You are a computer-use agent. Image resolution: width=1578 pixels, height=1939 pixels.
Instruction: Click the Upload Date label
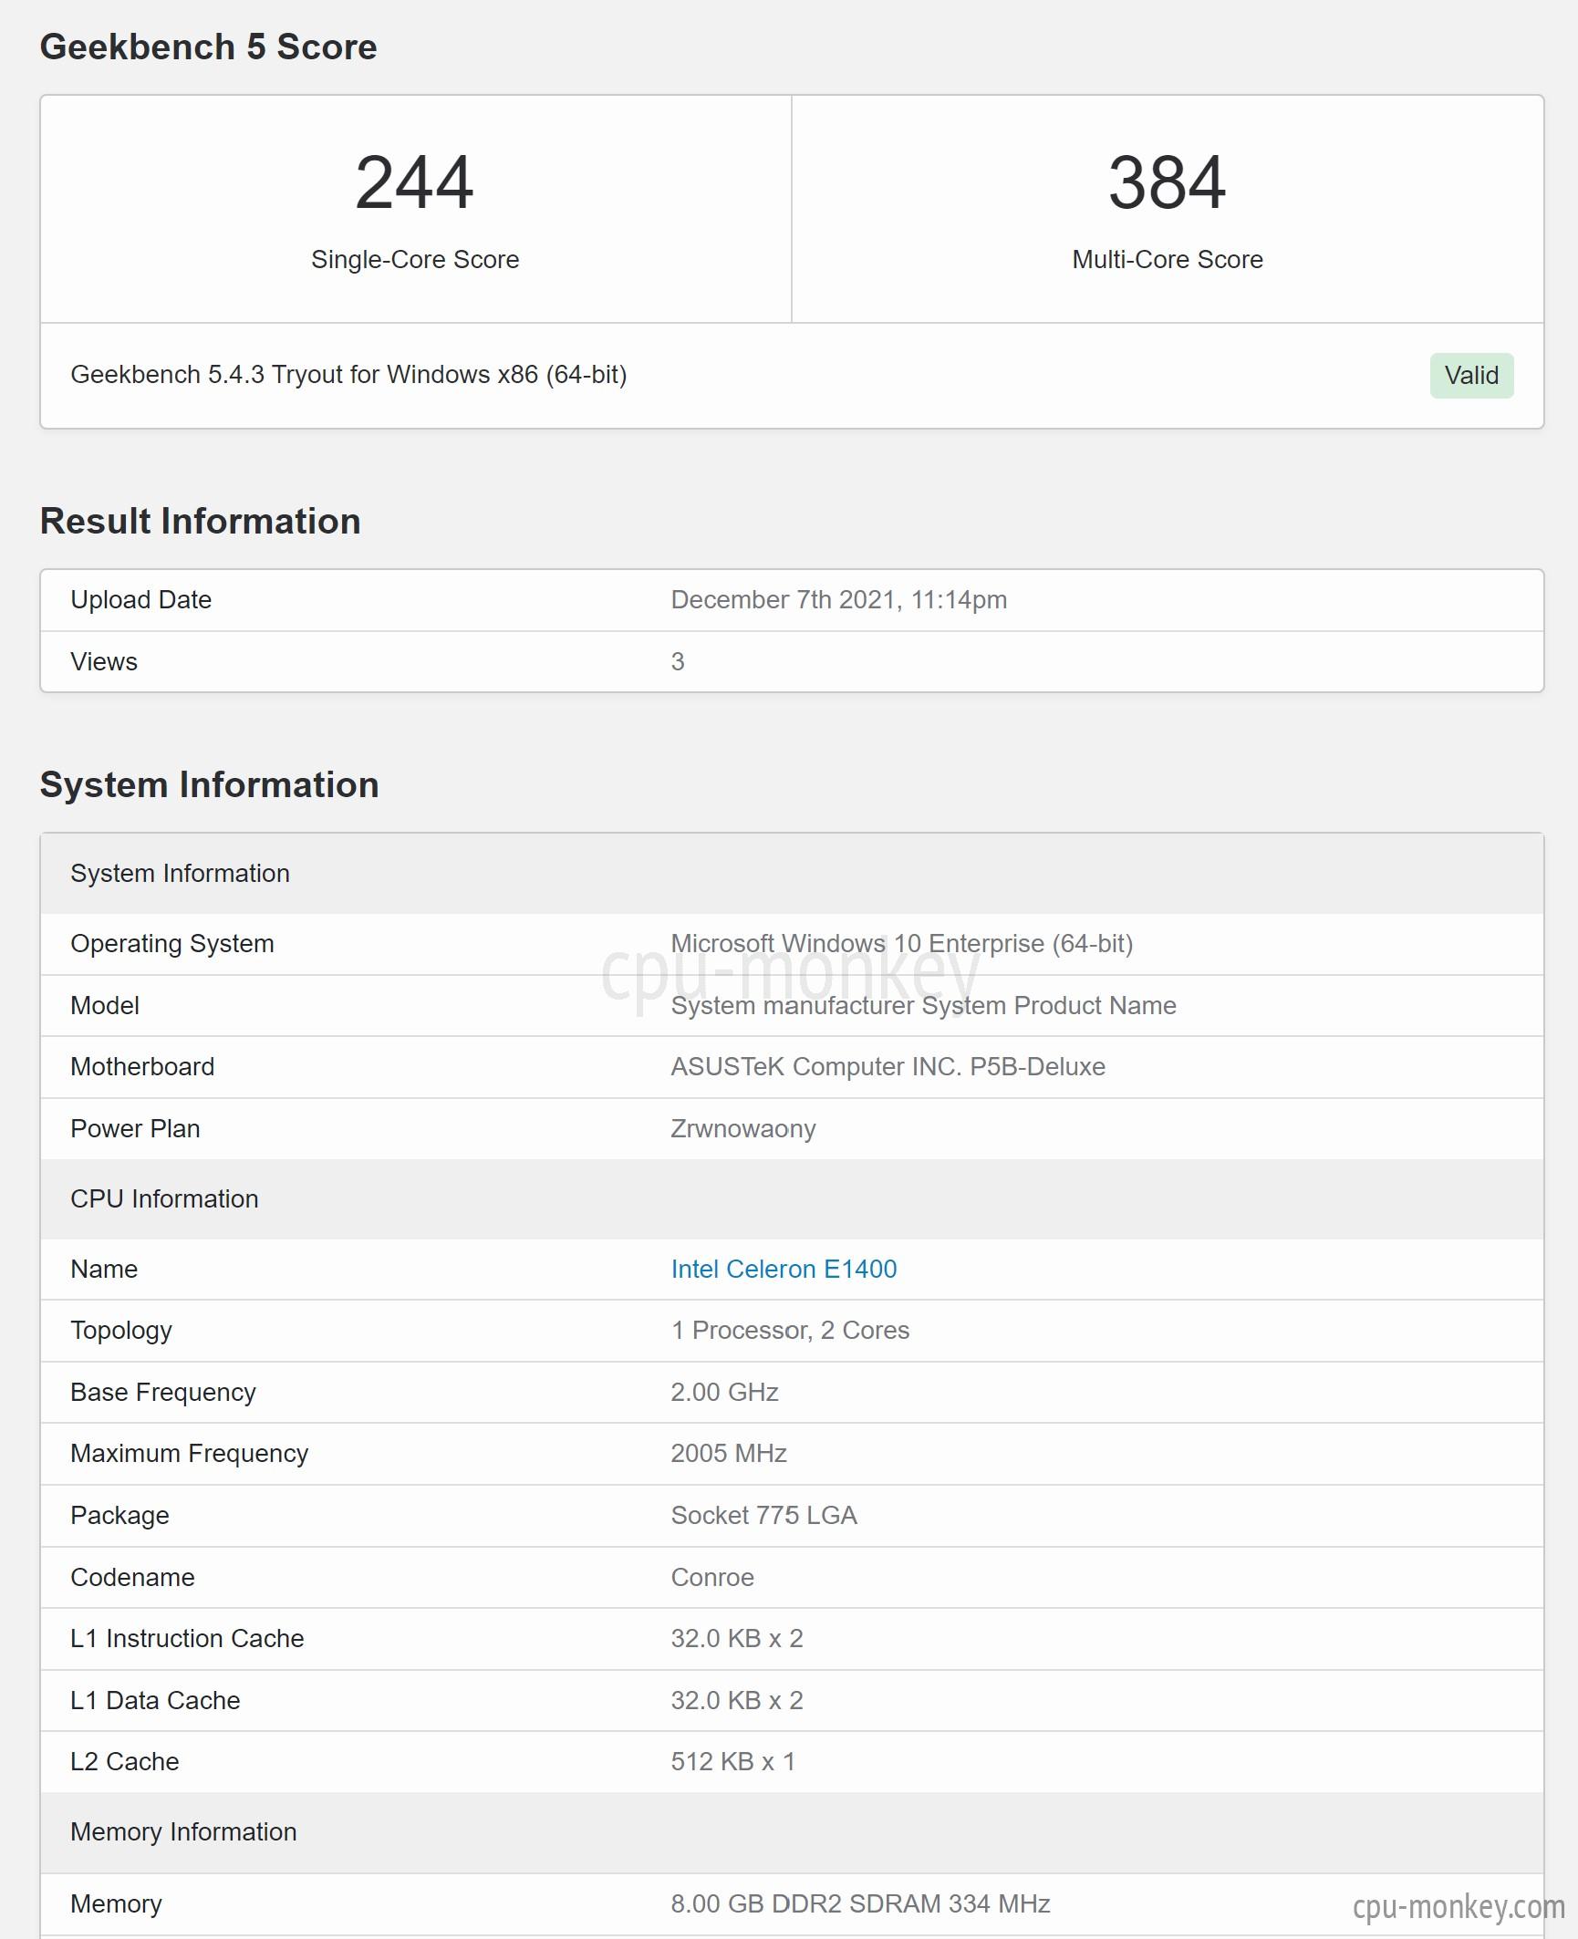point(141,599)
